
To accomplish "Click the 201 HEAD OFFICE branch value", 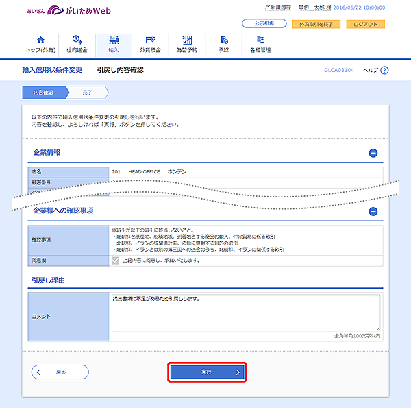I will [149, 172].
